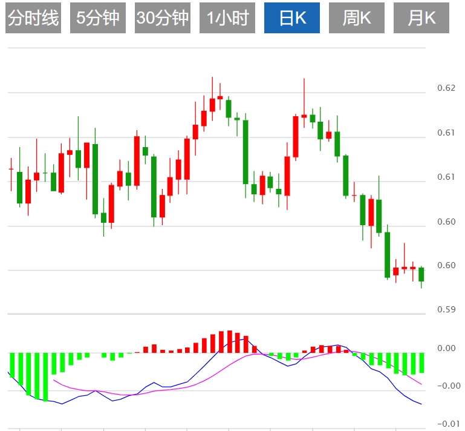The width and height of the screenshot is (465, 431).
Task: Click the first candlestick at the far left
Action: [11, 169]
